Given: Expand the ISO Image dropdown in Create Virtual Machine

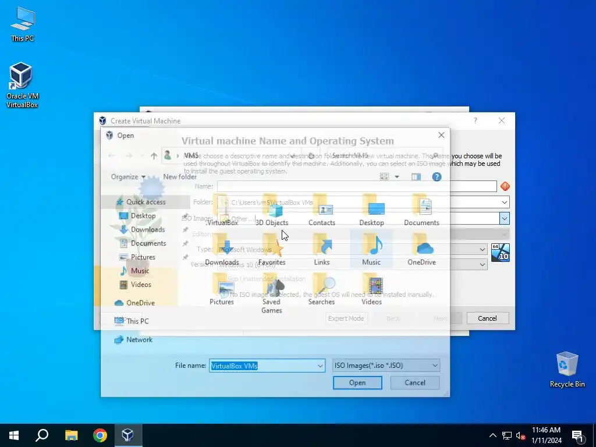Looking at the screenshot, I should pos(505,219).
